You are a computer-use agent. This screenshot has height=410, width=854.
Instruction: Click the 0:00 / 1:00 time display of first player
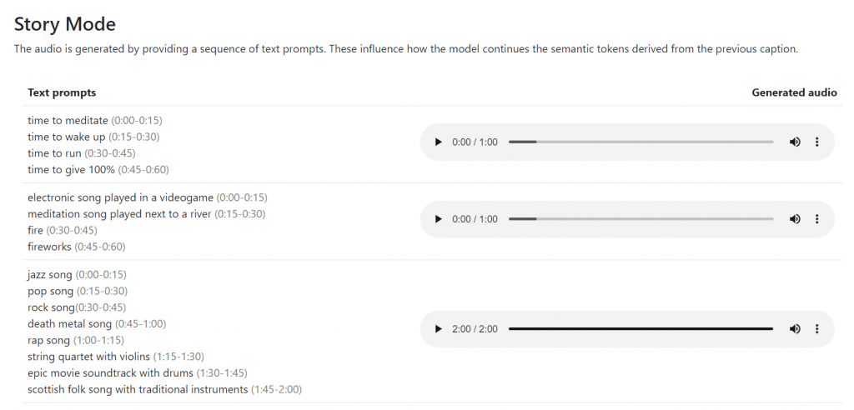tap(475, 142)
